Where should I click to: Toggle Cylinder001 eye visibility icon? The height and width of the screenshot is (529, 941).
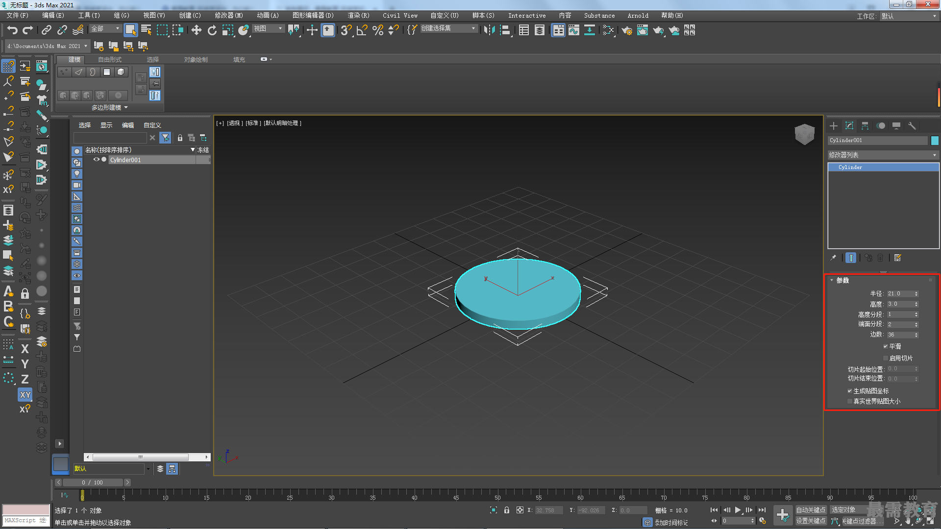[x=97, y=160]
